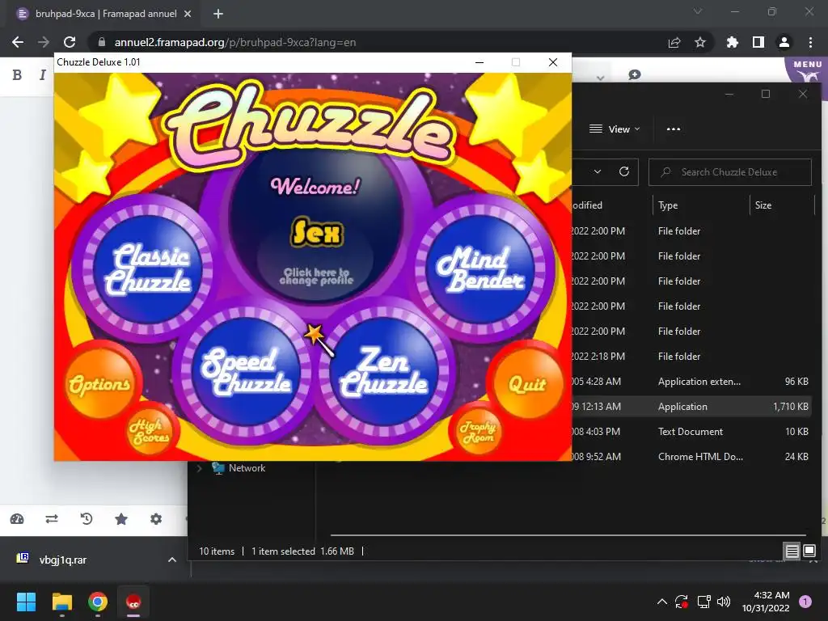Screen dimensions: 828x621
Task: Open Chrome three-dot menu
Action: pyautogui.click(x=810, y=42)
